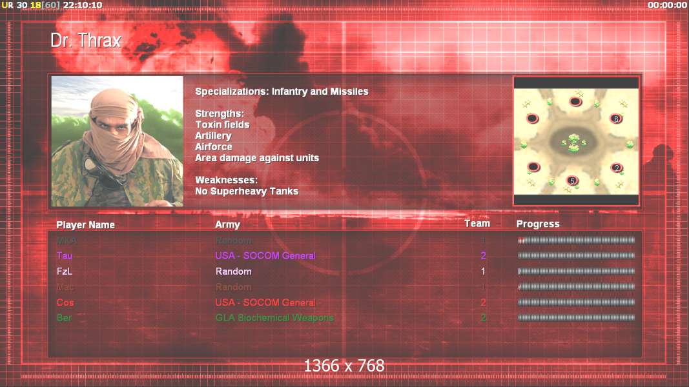689x387 pixels.
Task: Select player name Tau
Action: 65,256
